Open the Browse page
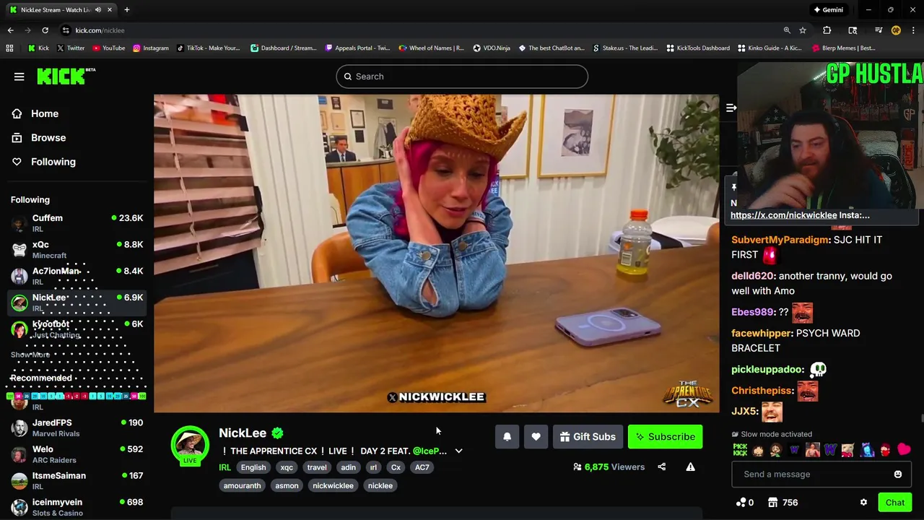 pos(38,137)
